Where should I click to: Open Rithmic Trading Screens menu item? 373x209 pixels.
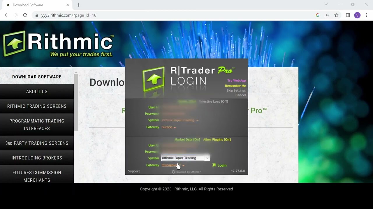(x=37, y=106)
